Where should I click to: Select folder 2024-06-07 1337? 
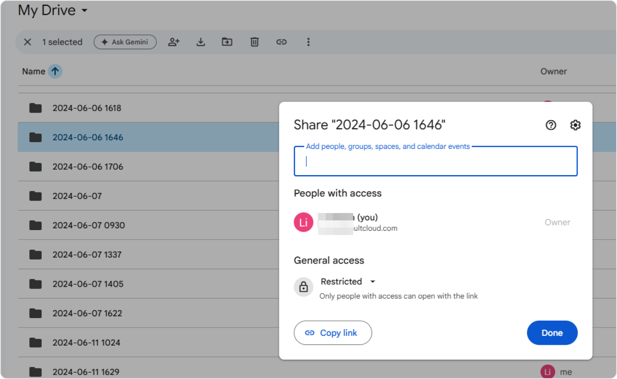tap(87, 255)
